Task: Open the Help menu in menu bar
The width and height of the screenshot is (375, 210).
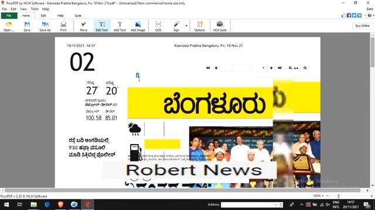Action: 46,9
